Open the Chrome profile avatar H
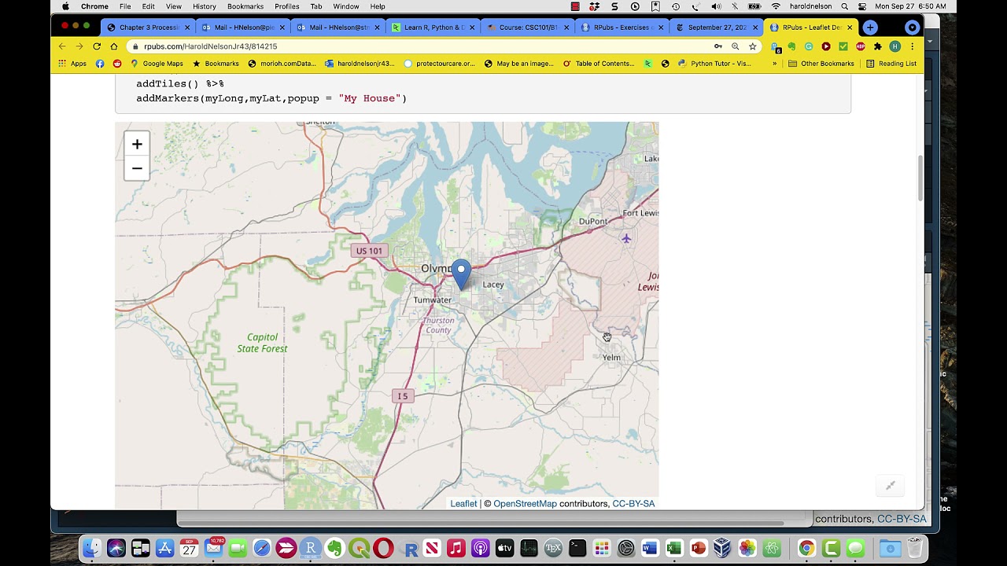Image resolution: width=1007 pixels, height=566 pixels. [x=894, y=46]
